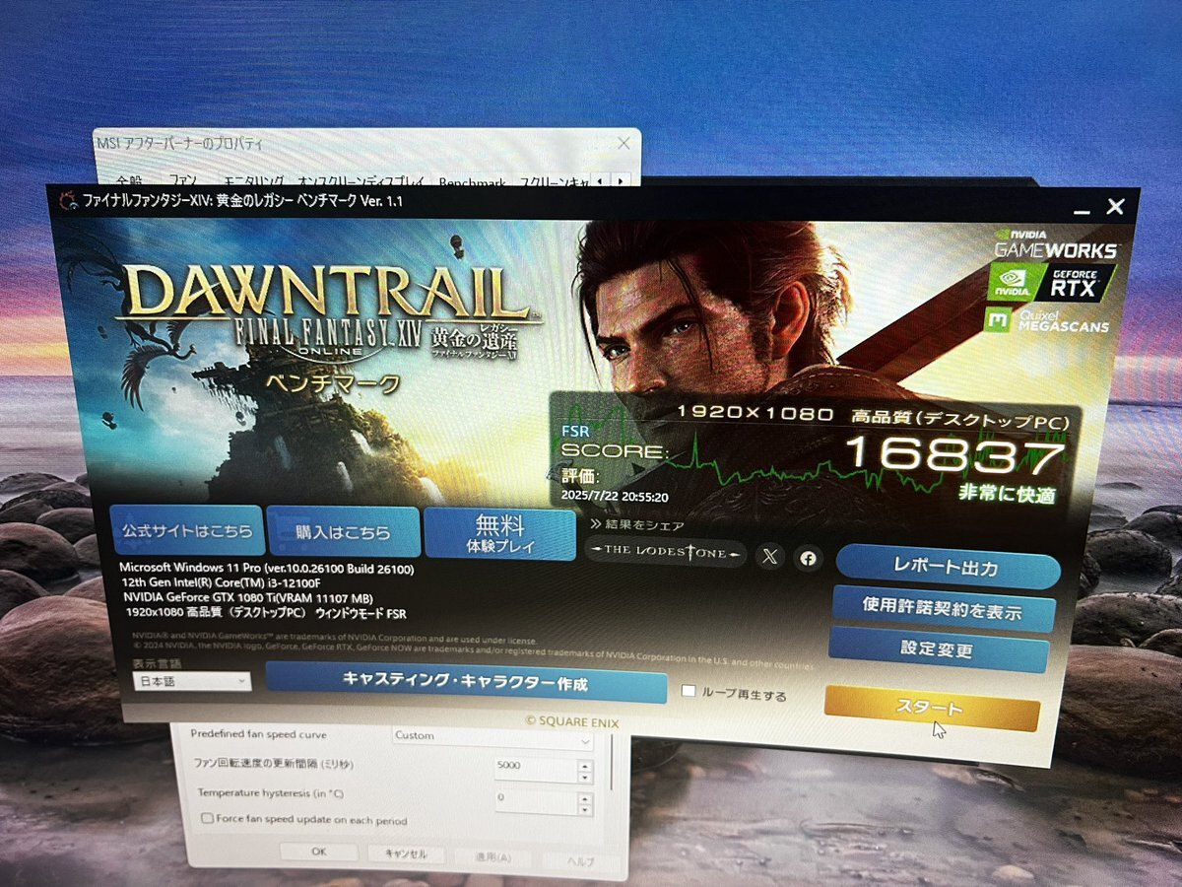Image resolution: width=1182 pixels, height=887 pixels.
Task: Click the ファン回転速度の更新間隔 label
Action: 272,764
